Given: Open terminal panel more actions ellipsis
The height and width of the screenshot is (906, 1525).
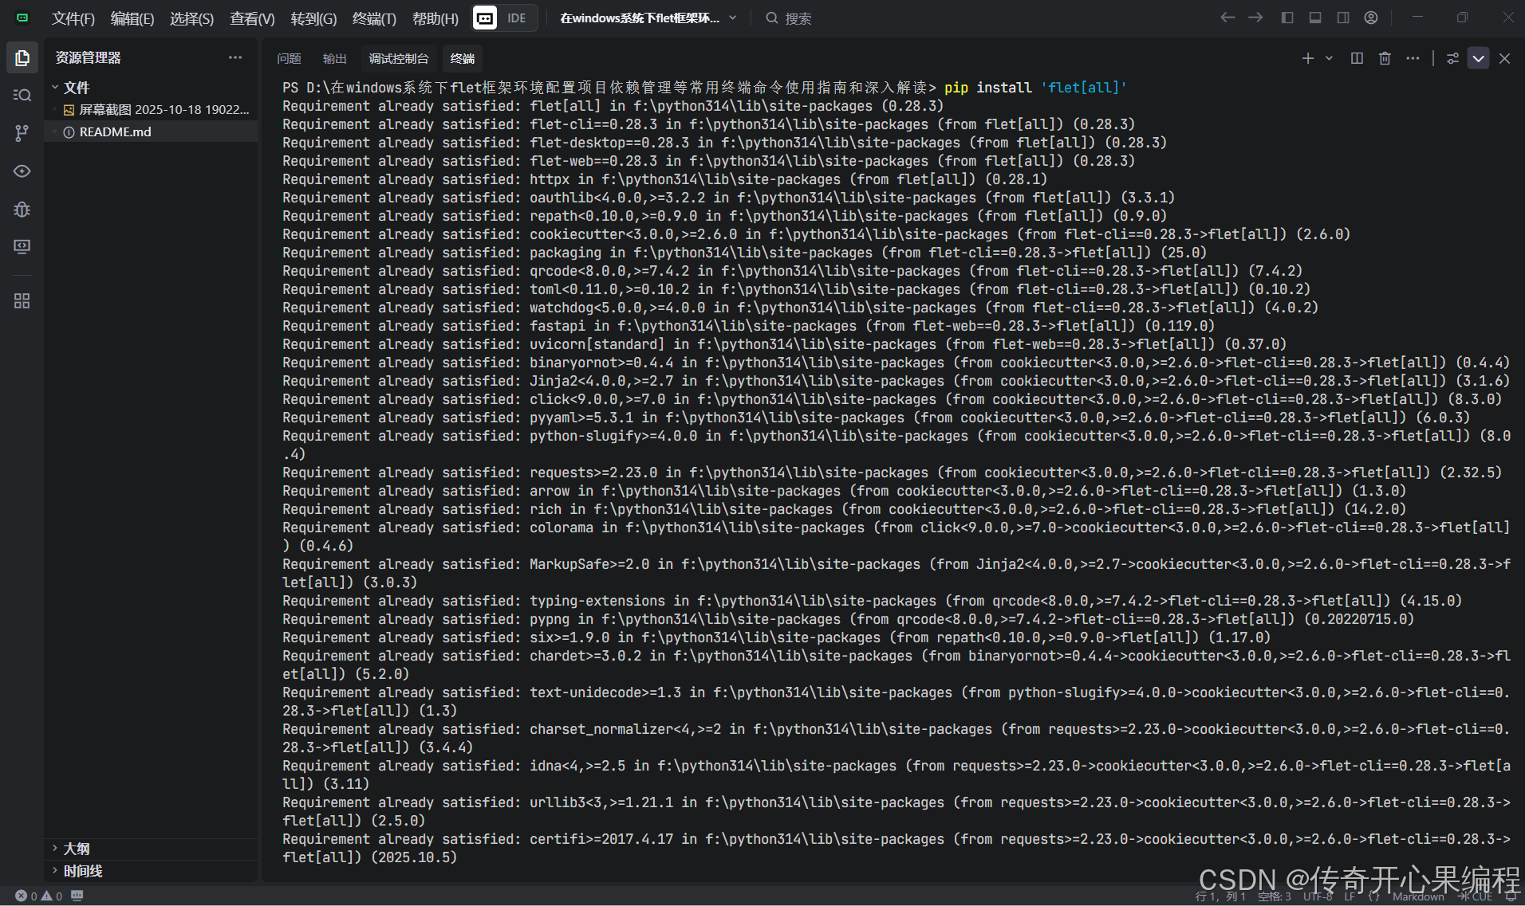Looking at the screenshot, I should click(x=1413, y=58).
